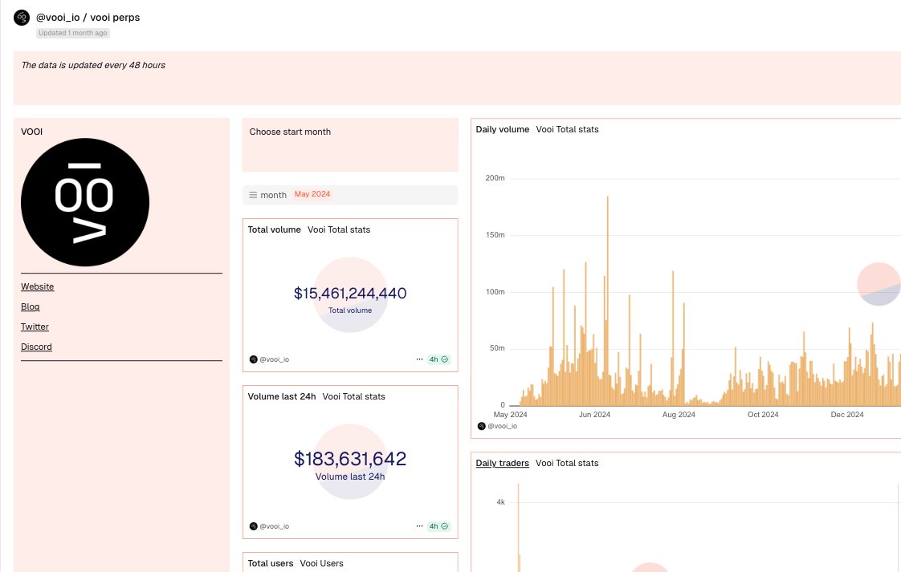Click the 4h refresh badge on Total volume

point(438,359)
